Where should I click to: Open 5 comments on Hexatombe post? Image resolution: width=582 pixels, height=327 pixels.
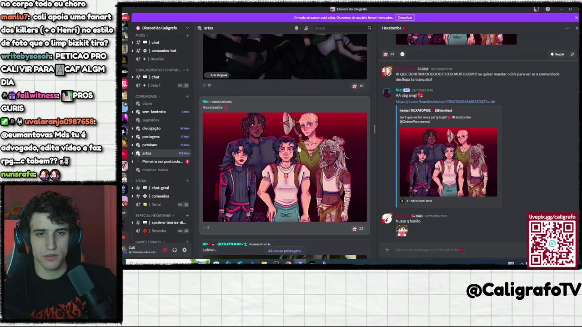tap(206, 228)
